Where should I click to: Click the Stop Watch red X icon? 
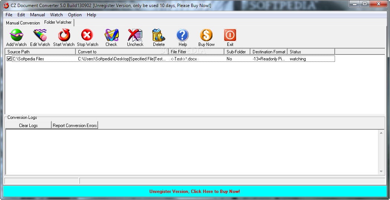point(87,35)
